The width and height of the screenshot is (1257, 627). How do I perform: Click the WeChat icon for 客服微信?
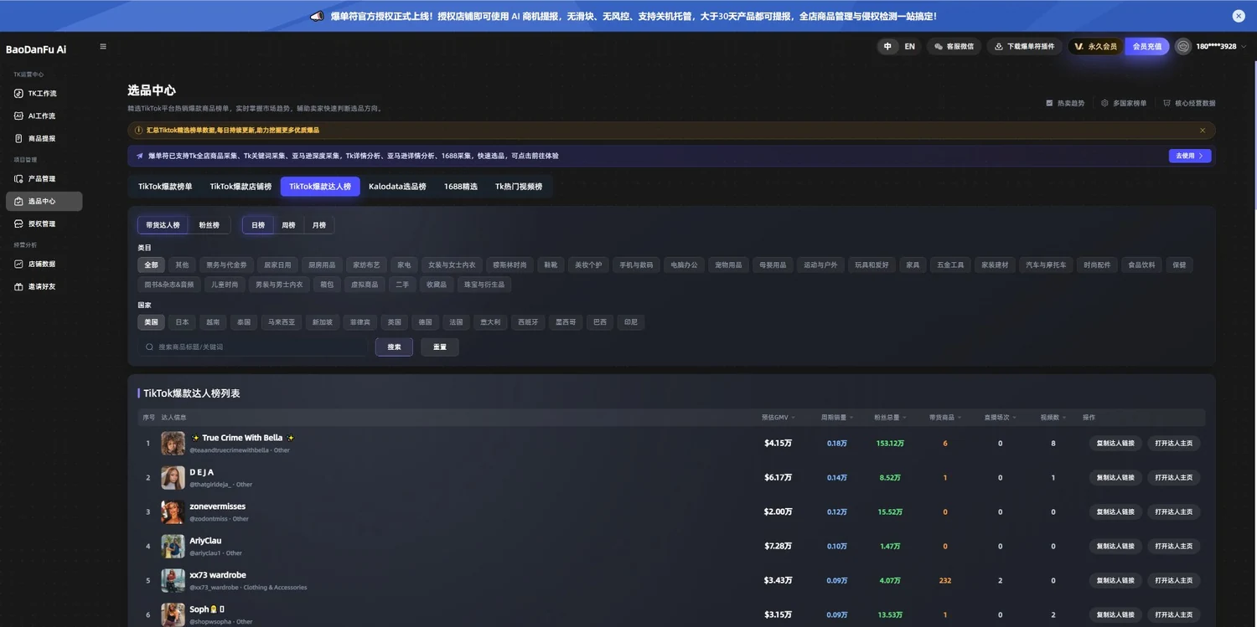939,47
